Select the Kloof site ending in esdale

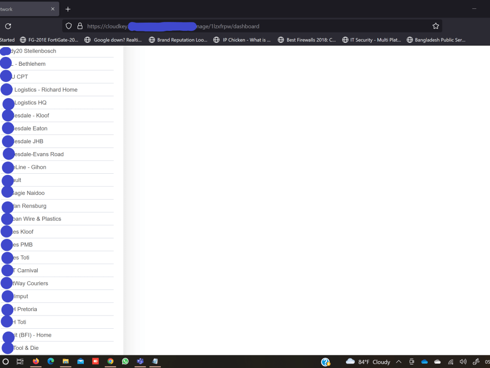point(57,115)
